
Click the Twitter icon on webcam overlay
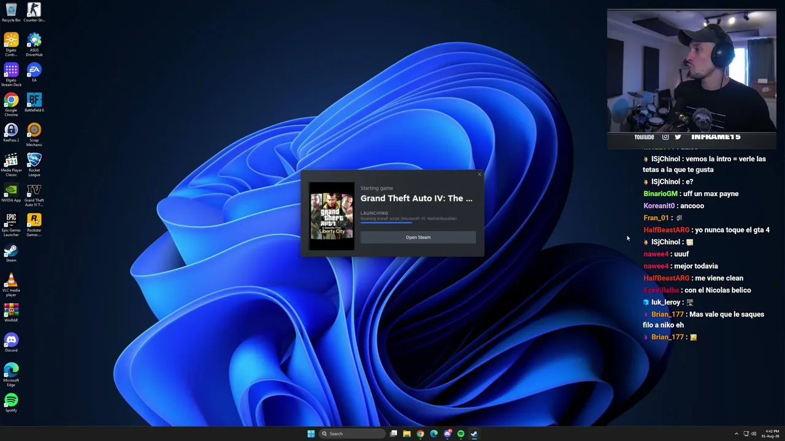(x=678, y=137)
